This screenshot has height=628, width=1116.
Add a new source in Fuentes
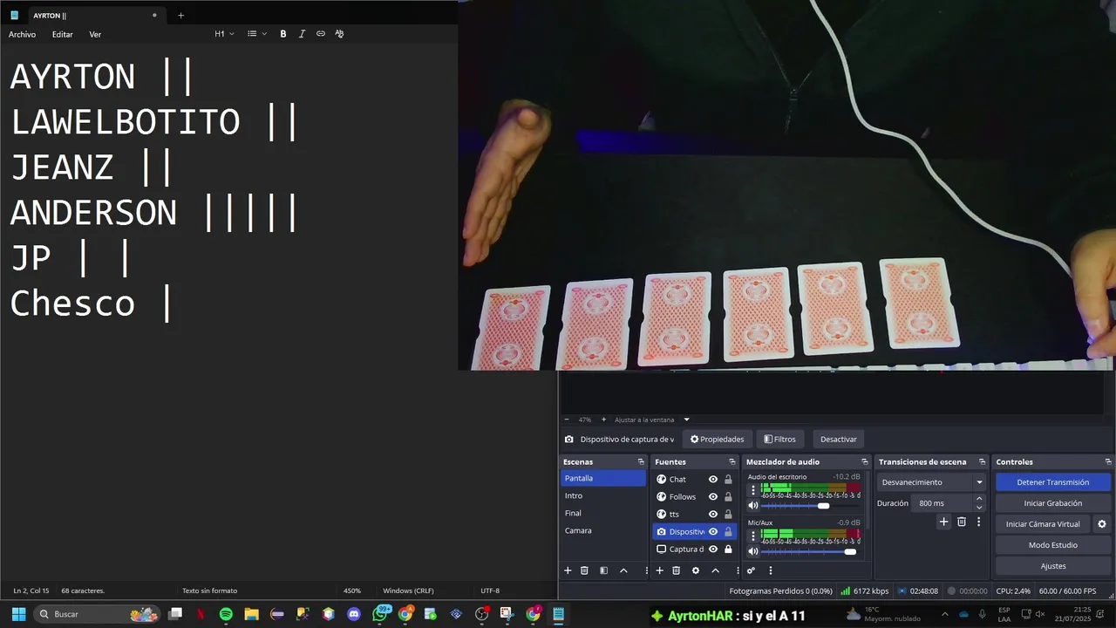pos(660,570)
